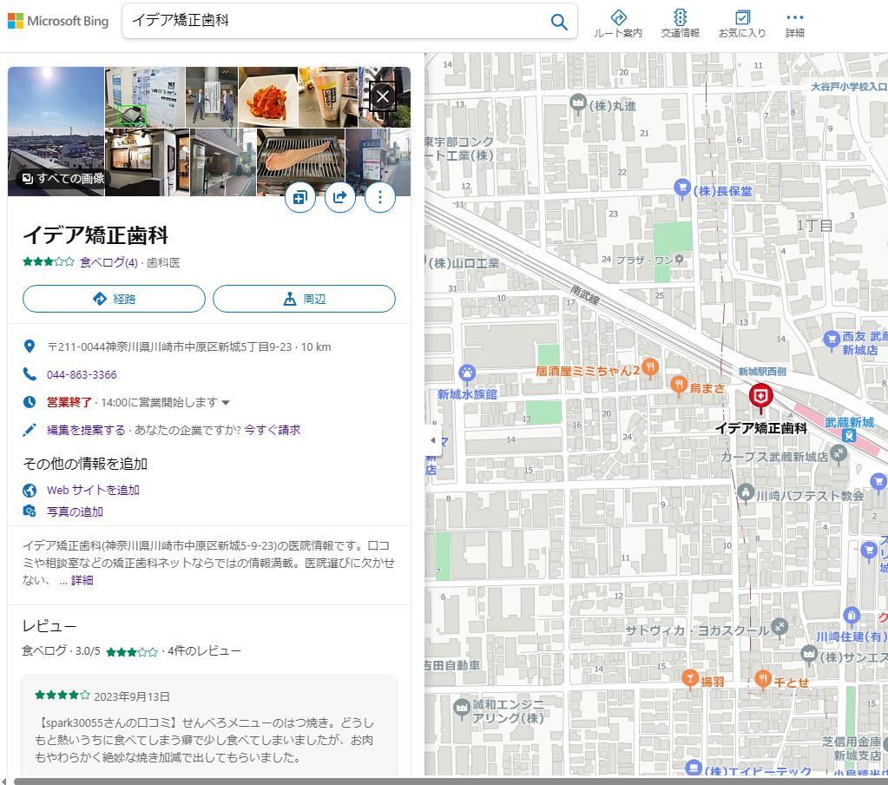
Task: Click 誠和エンジニアリング(株) marker
Action: click(x=462, y=707)
